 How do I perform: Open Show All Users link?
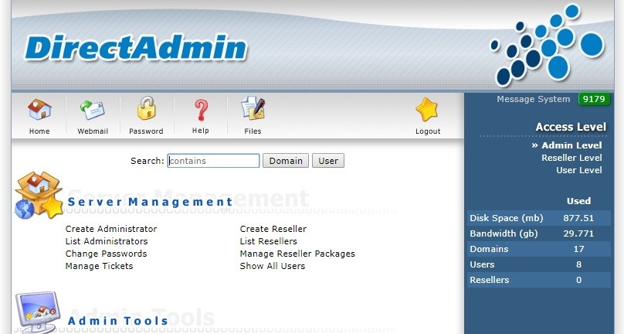click(272, 266)
